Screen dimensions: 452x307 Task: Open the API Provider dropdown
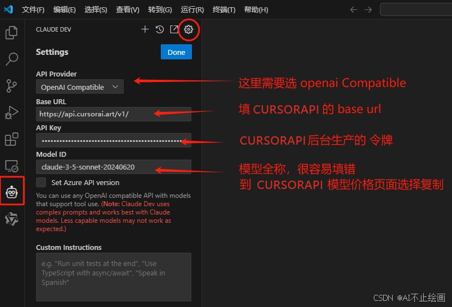(79, 86)
